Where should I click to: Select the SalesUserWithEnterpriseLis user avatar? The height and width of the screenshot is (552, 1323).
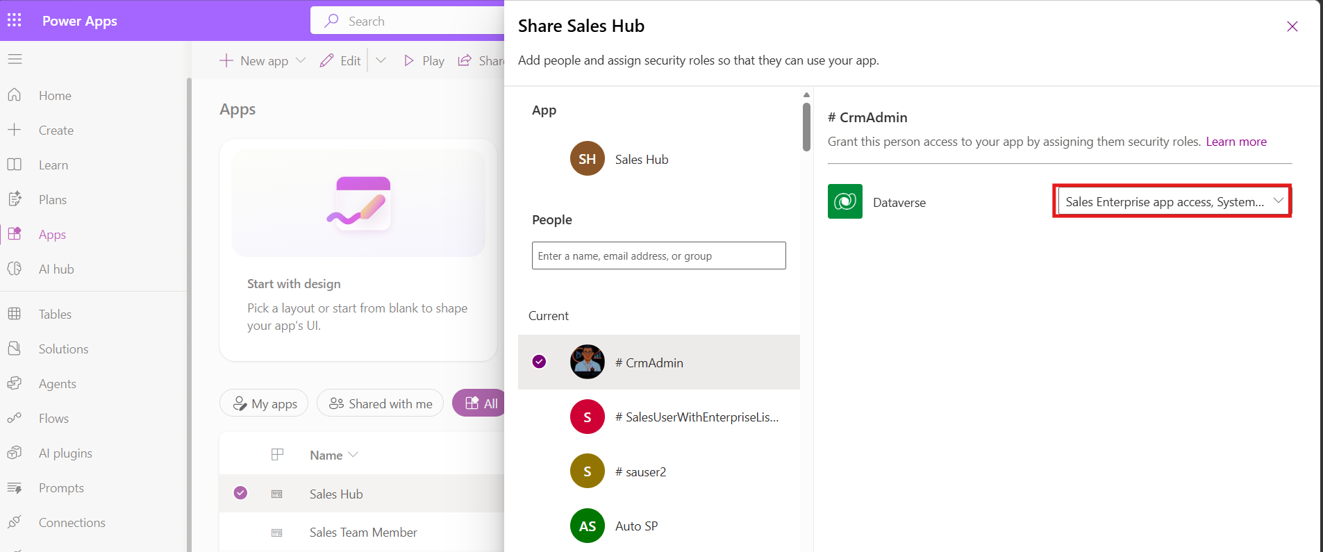click(x=588, y=417)
